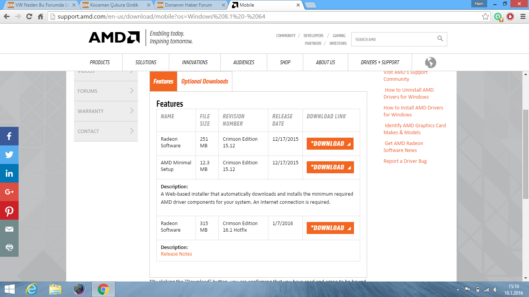Switch to the Features tab
Screen dimensions: 529x297
163,81
